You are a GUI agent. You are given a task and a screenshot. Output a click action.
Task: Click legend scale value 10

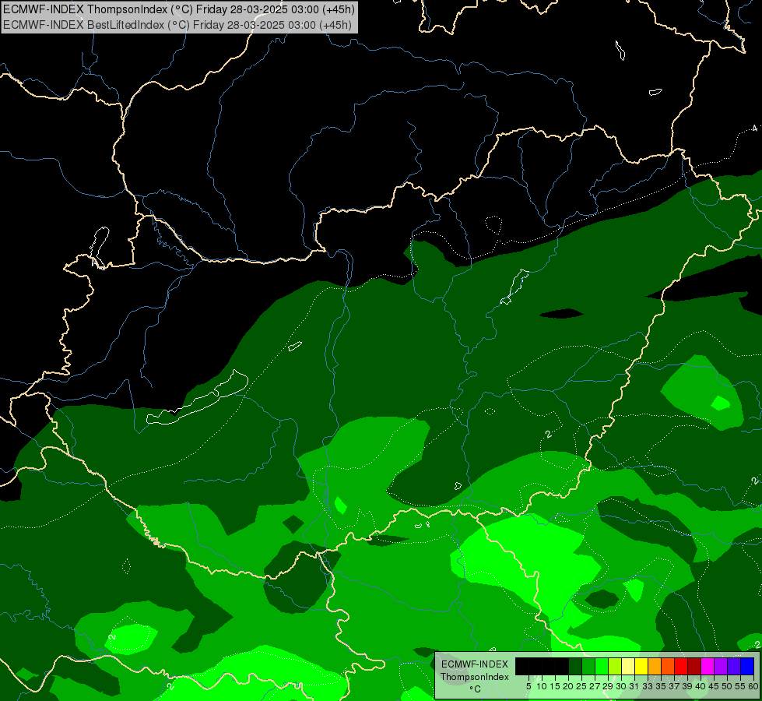click(x=542, y=686)
